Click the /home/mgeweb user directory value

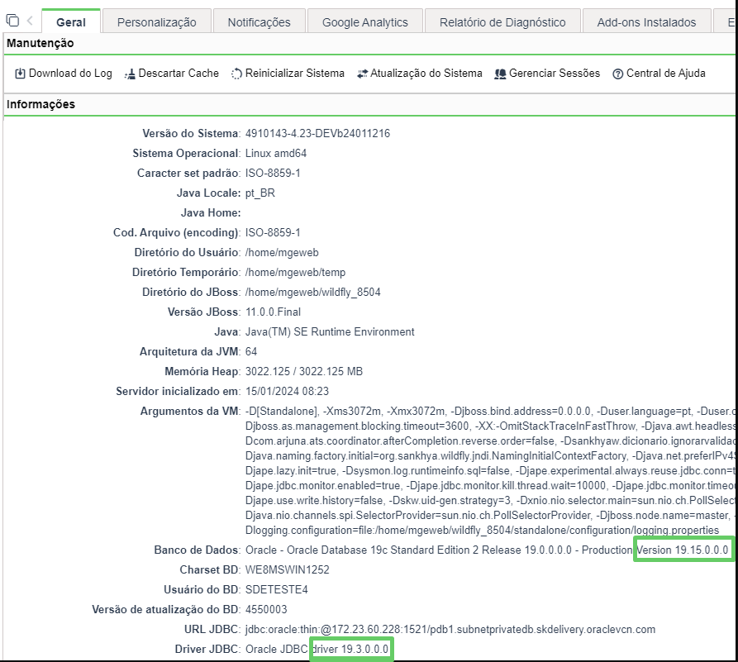point(282,252)
